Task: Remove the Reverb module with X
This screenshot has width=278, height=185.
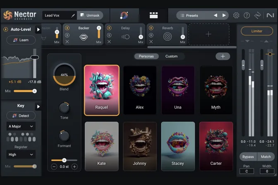Action: pos(151,42)
